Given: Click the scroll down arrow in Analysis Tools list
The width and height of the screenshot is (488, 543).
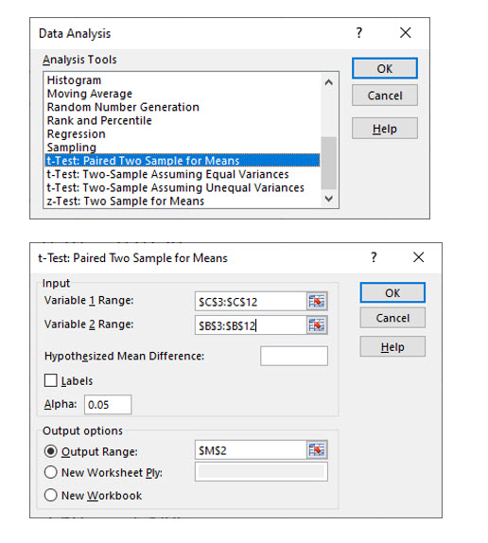Looking at the screenshot, I should point(329,199).
